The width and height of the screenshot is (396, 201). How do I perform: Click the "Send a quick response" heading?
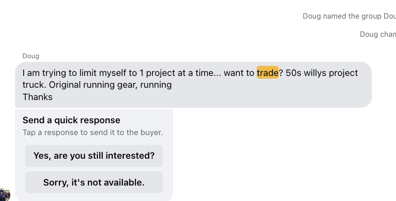click(x=71, y=121)
